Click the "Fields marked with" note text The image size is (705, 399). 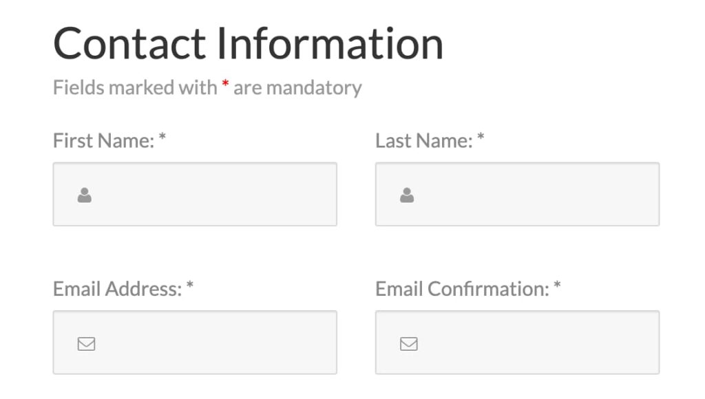click(x=134, y=88)
